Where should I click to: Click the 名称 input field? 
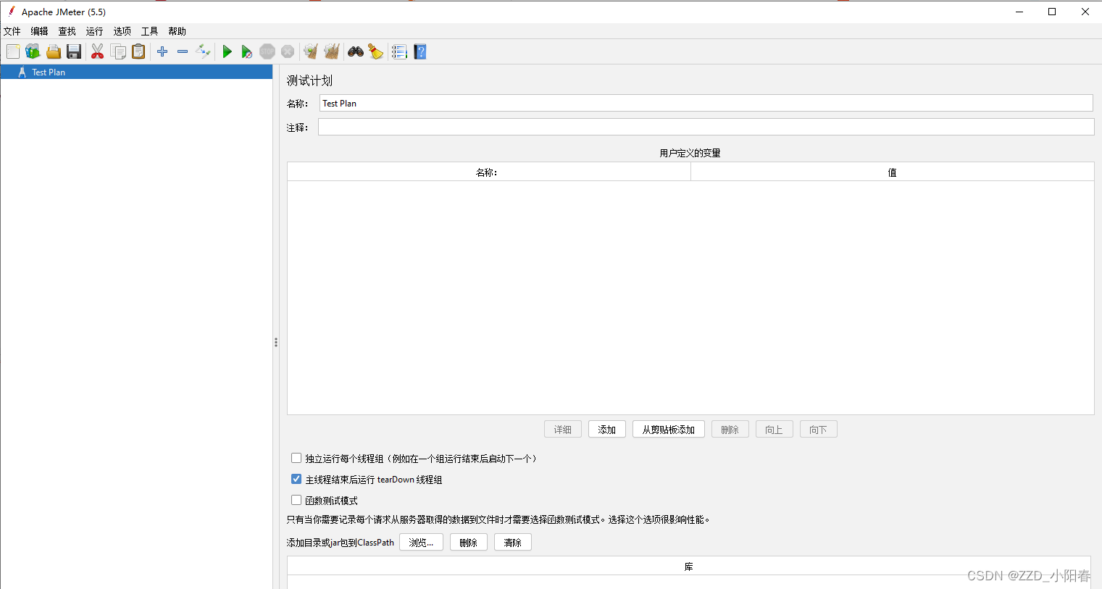click(706, 103)
